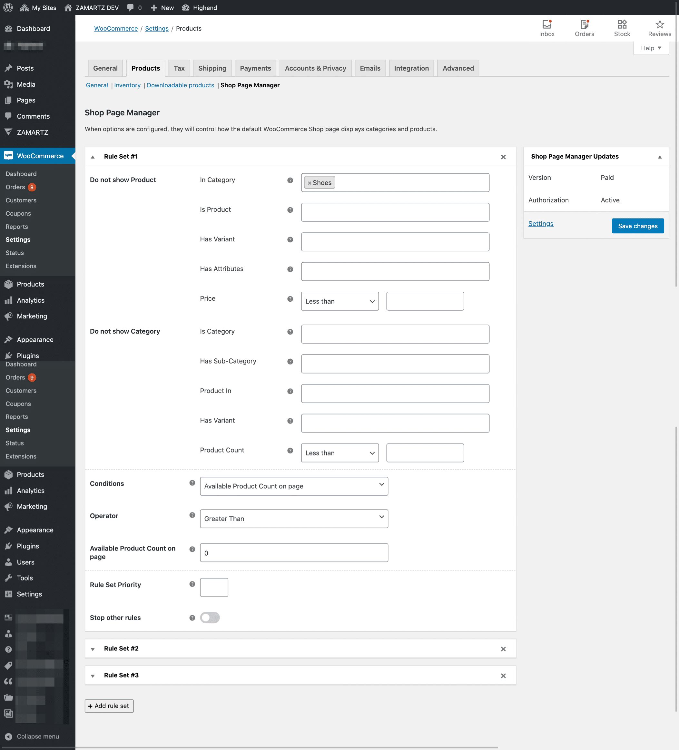This screenshot has height=750, width=679.
Task: Open Stock notifications in top toolbar
Action: 621,28
